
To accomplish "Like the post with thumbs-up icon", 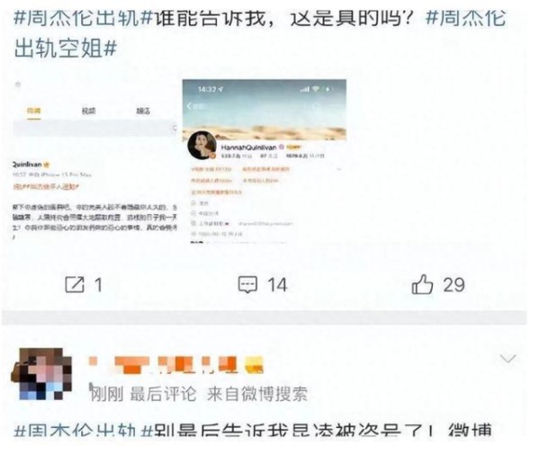I will pos(422,284).
